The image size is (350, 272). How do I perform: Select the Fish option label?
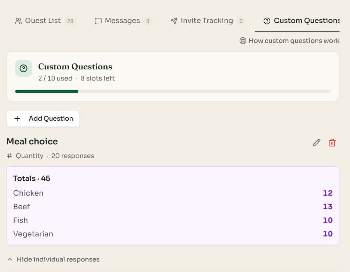(21, 220)
